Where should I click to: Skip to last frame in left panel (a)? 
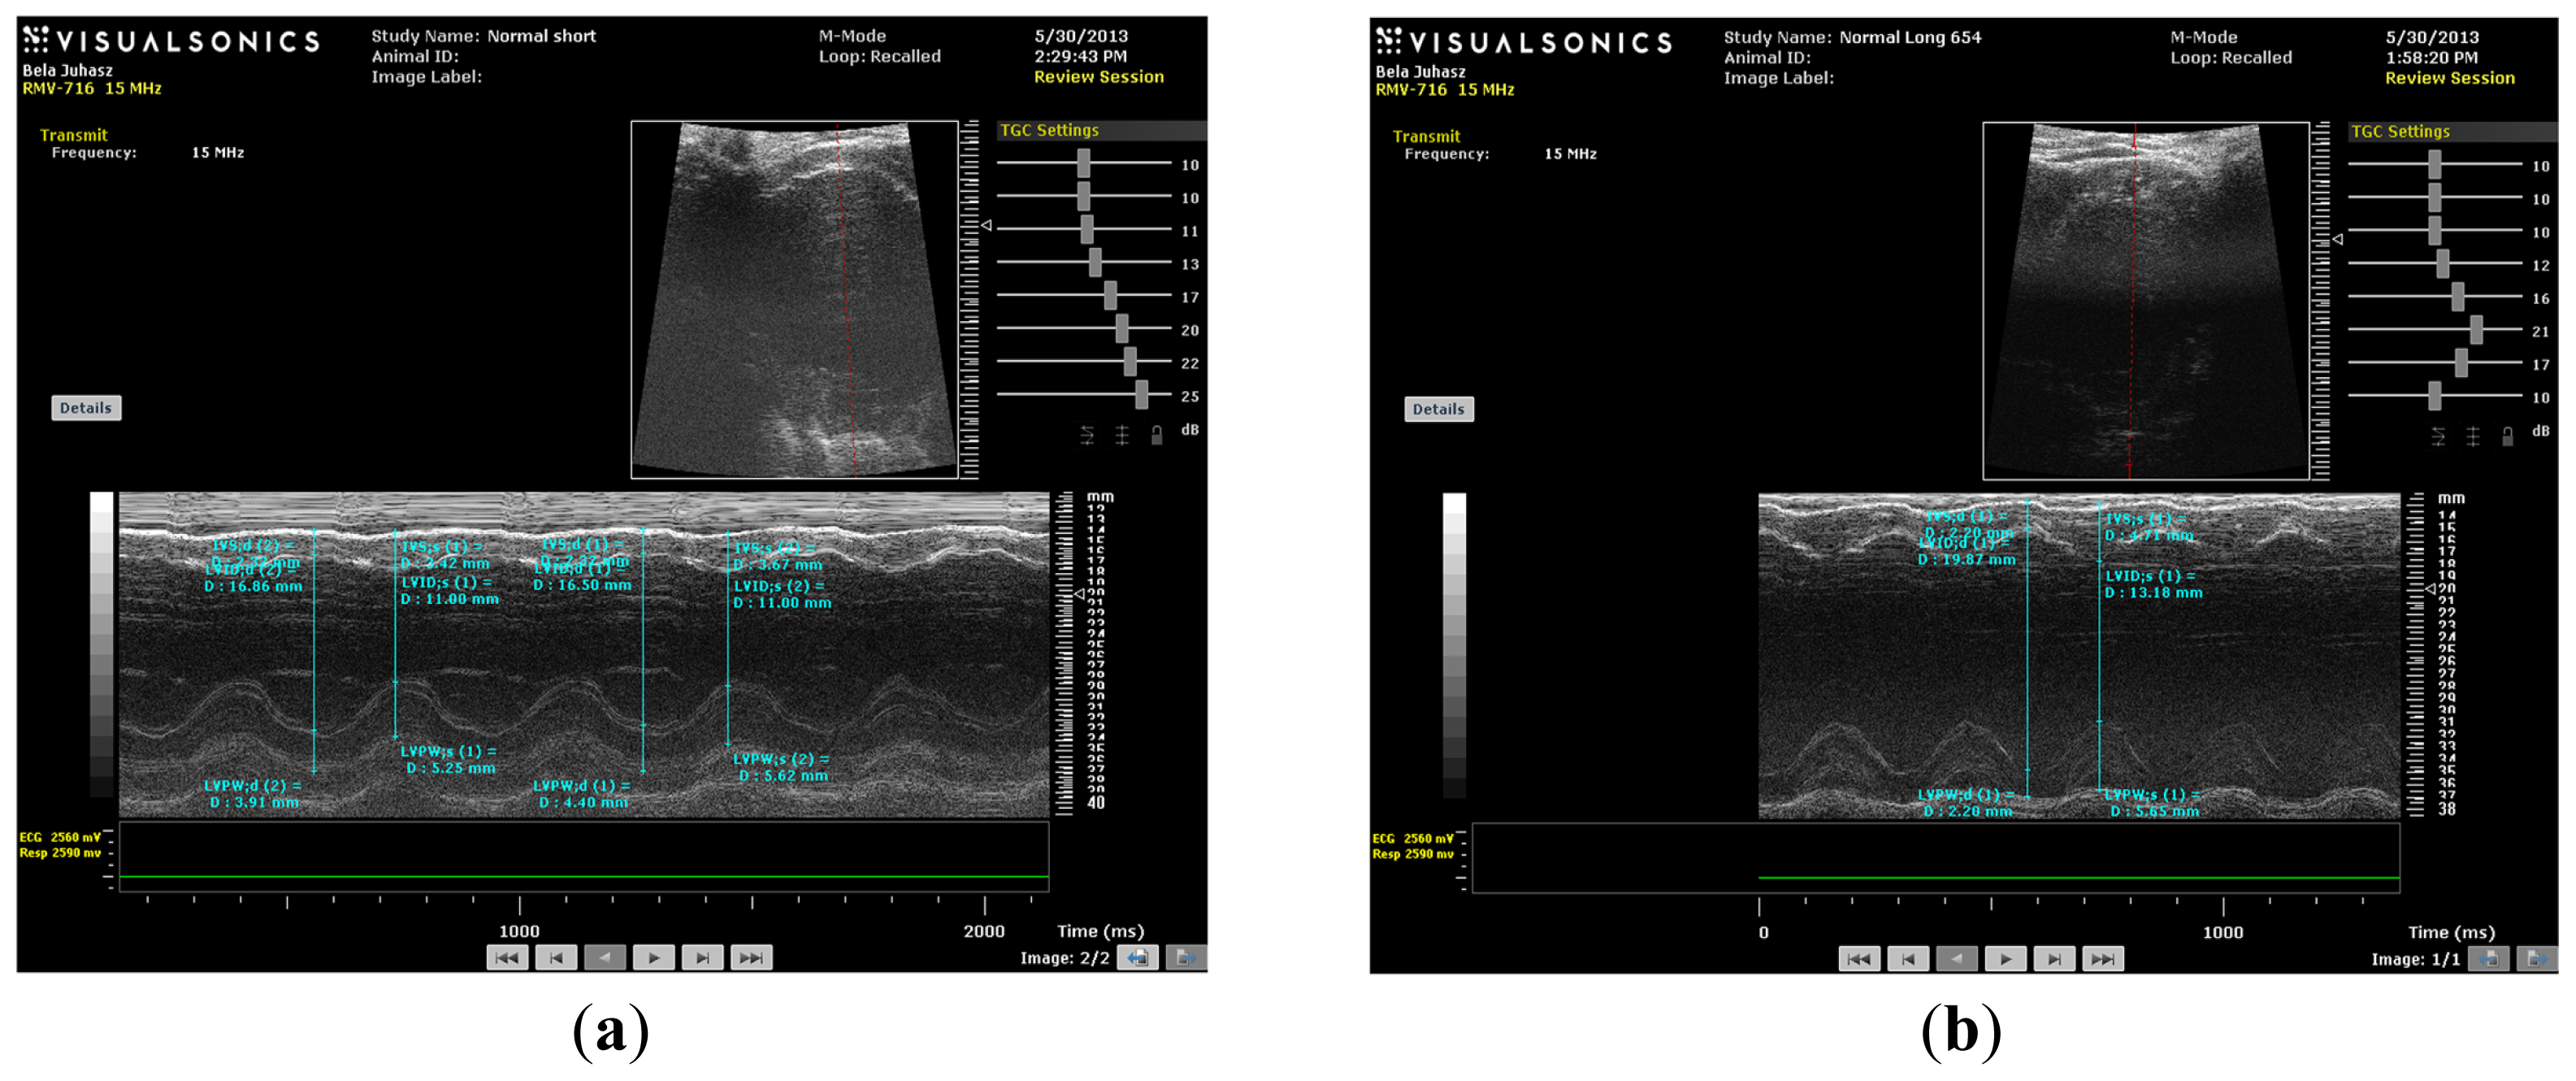click(x=751, y=958)
